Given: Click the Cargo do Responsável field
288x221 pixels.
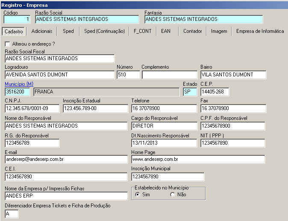Looking at the screenshot, I should 165,126.
